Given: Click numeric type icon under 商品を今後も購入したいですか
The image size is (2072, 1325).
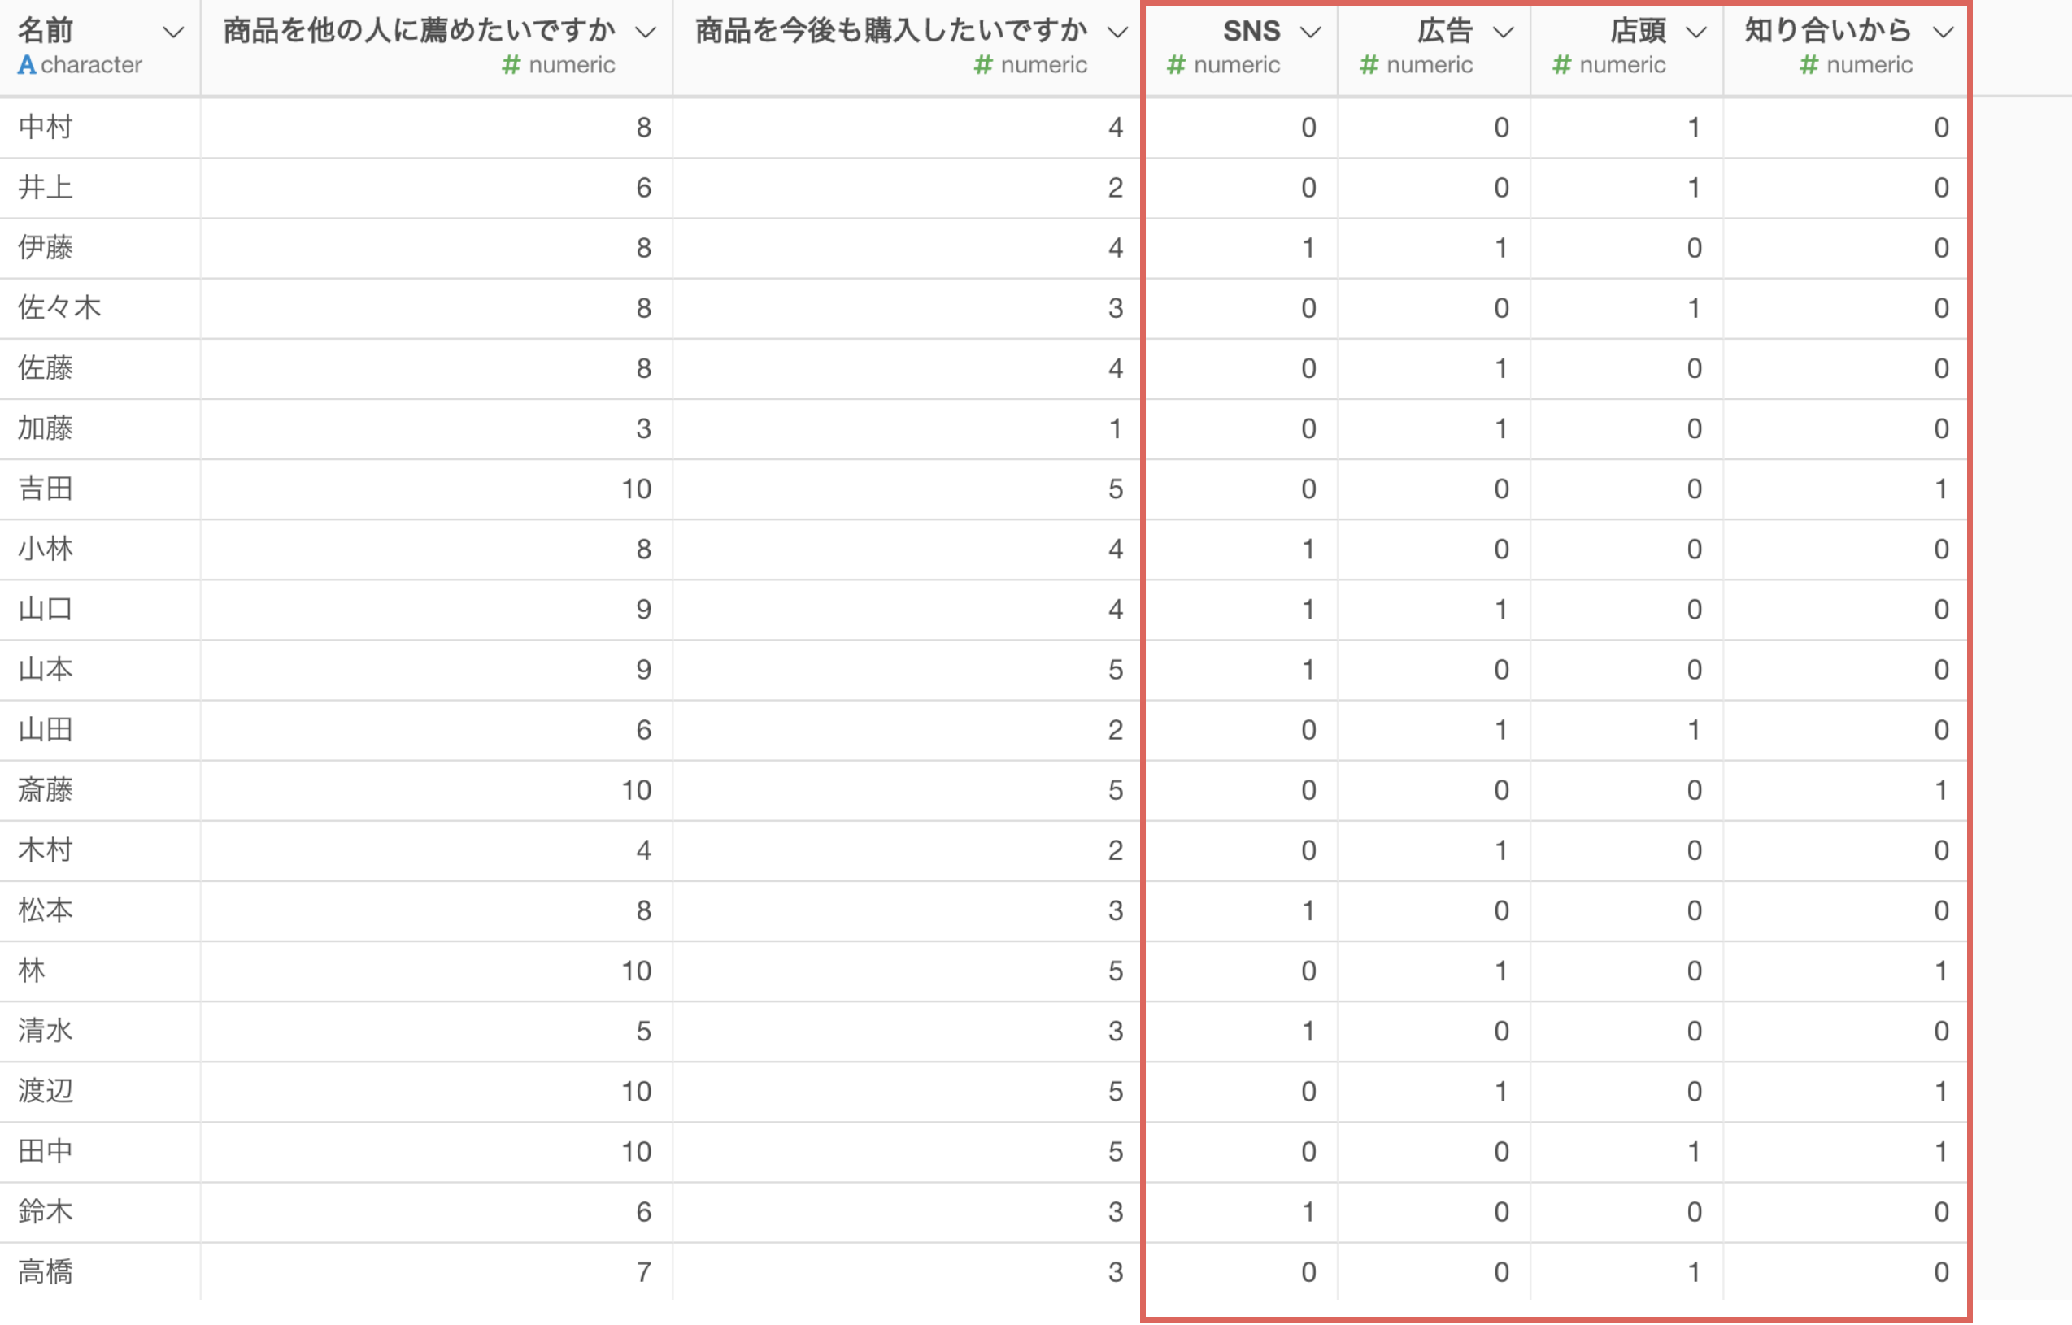Looking at the screenshot, I should coord(982,64).
